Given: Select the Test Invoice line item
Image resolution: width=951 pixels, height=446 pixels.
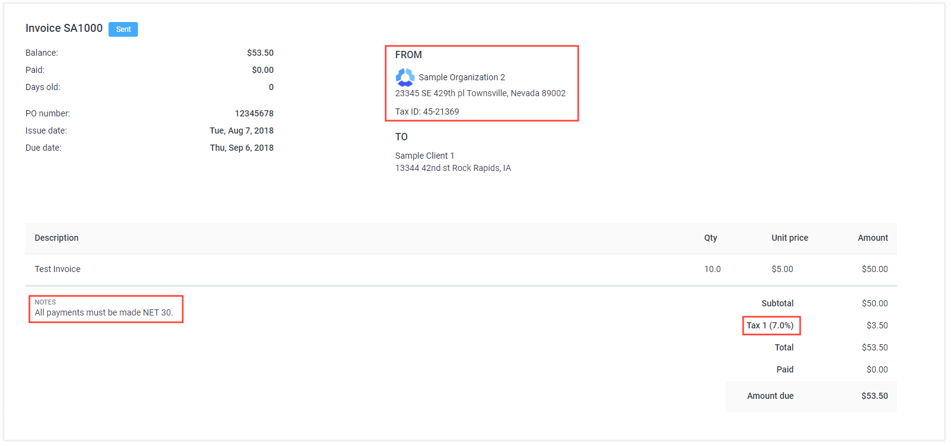Looking at the screenshot, I should (58, 269).
